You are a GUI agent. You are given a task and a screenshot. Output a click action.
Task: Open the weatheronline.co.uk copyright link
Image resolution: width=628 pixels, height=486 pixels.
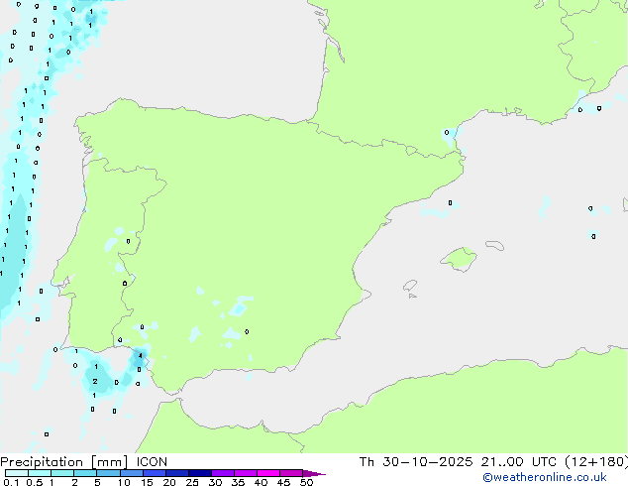(544, 477)
